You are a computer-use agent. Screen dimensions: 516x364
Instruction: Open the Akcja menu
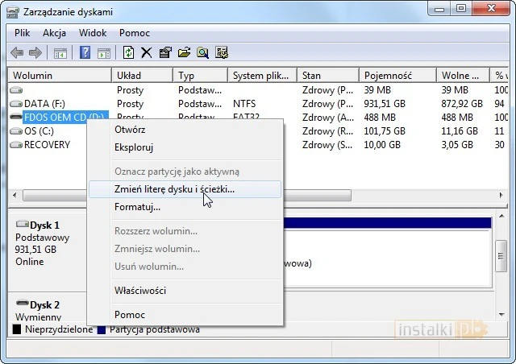[x=54, y=33]
